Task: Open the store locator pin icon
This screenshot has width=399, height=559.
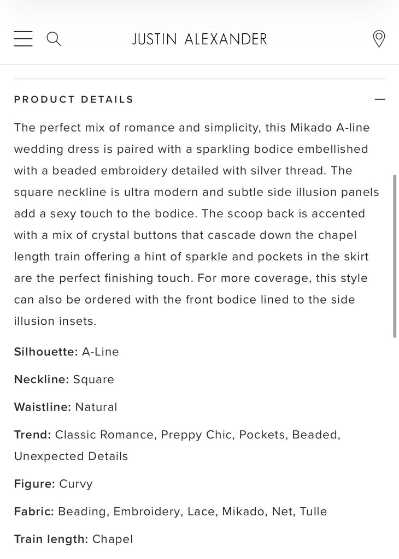Action: [x=378, y=39]
